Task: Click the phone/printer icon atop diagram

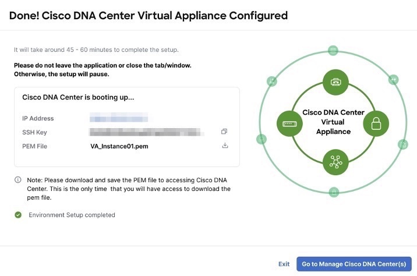Action: click(335, 82)
